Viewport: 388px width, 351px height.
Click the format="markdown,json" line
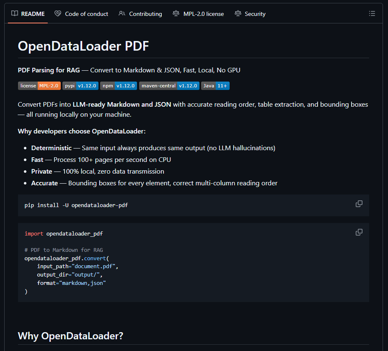pyautogui.click(x=72, y=283)
